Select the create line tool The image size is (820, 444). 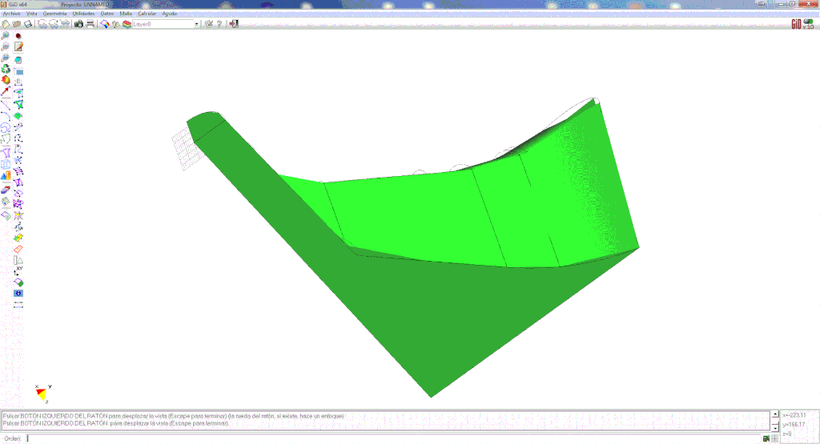(6, 104)
